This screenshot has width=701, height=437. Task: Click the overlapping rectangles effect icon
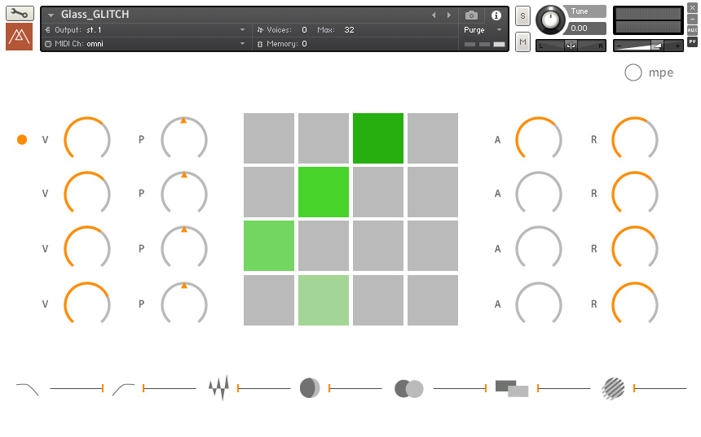tap(512, 388)
